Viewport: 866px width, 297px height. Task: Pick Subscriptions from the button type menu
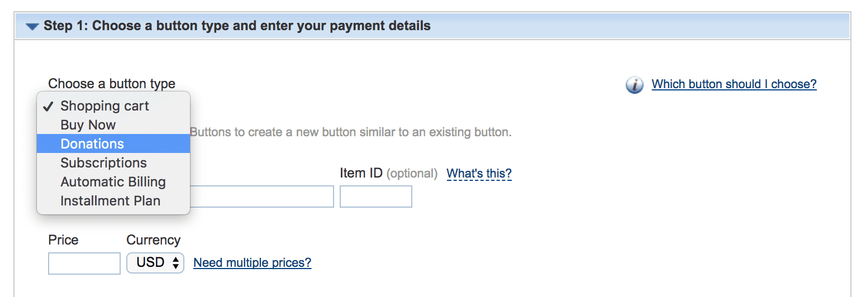[104, 163]
